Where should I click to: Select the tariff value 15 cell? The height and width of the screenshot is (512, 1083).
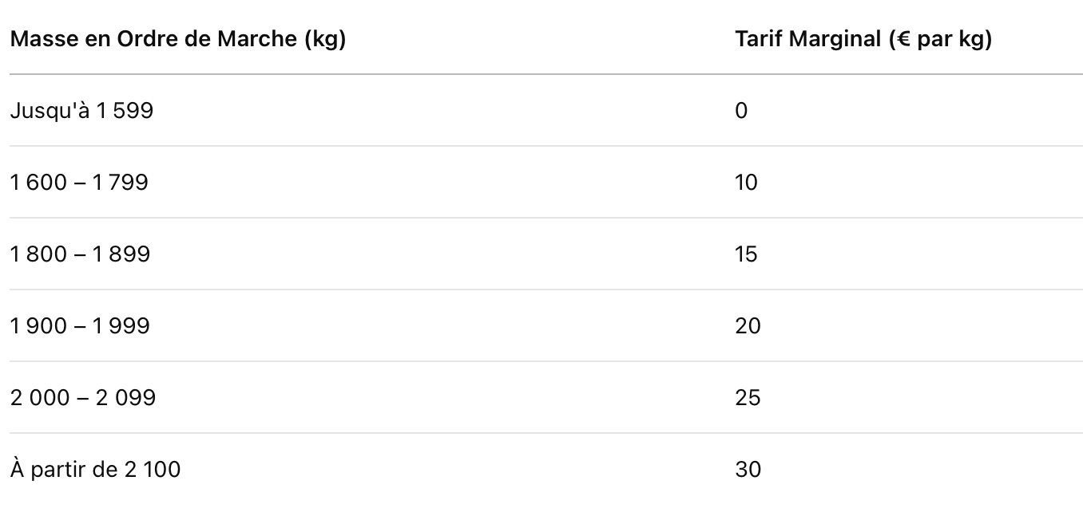click(746, 254)
